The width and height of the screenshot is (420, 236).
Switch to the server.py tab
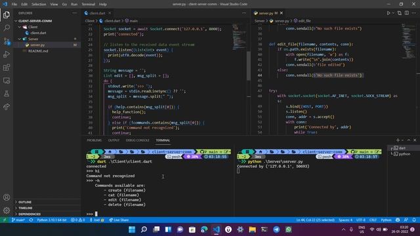[268, 13]
